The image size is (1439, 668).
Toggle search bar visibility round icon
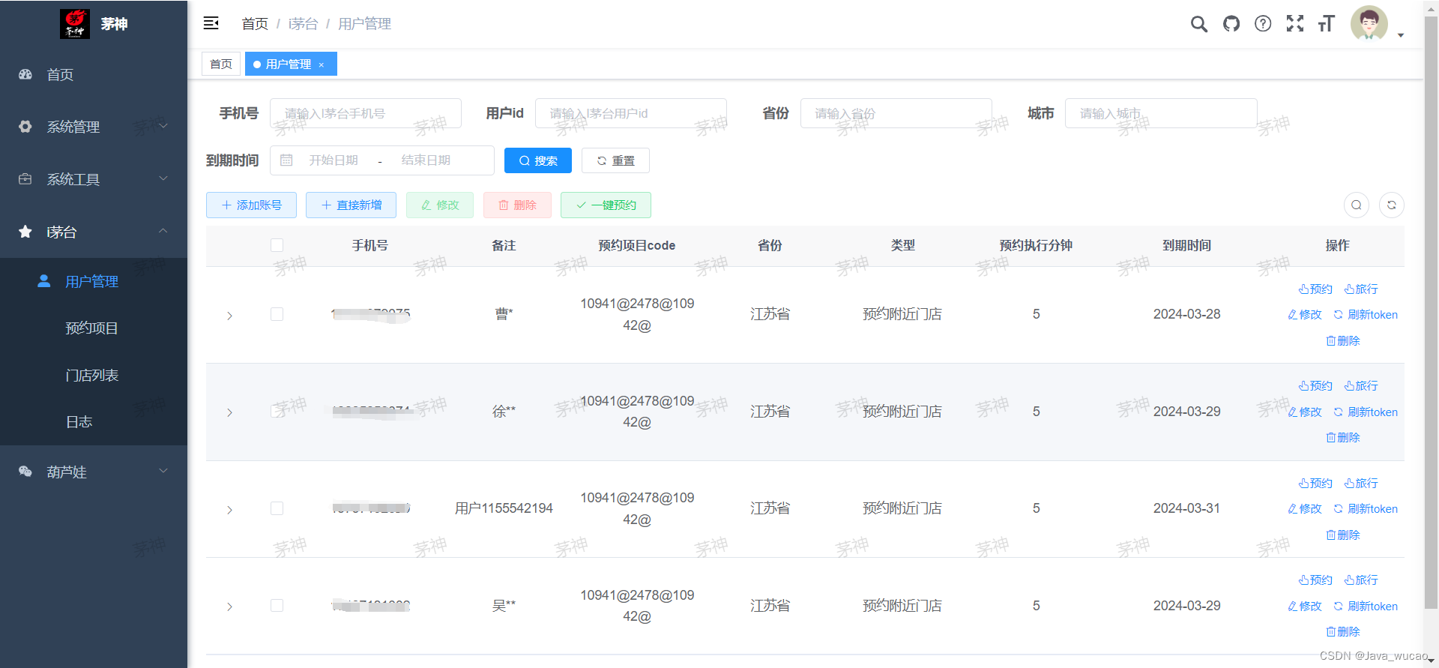tap(1357, 205)
